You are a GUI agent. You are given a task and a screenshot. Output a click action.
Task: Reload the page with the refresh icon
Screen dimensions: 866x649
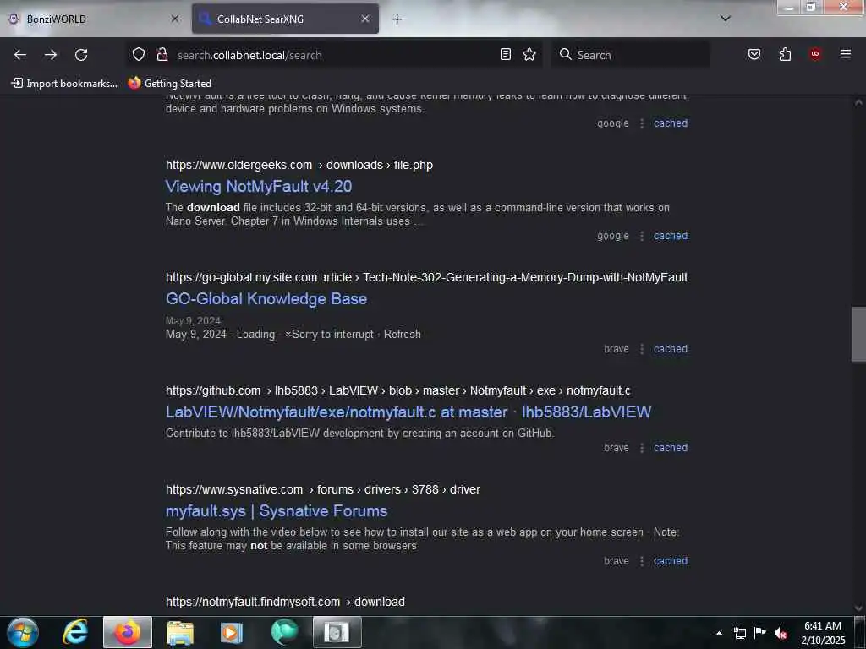click(x=81, y=55)
